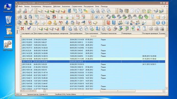Click the horizontal scrollbar right arrow

click(164, 91)
